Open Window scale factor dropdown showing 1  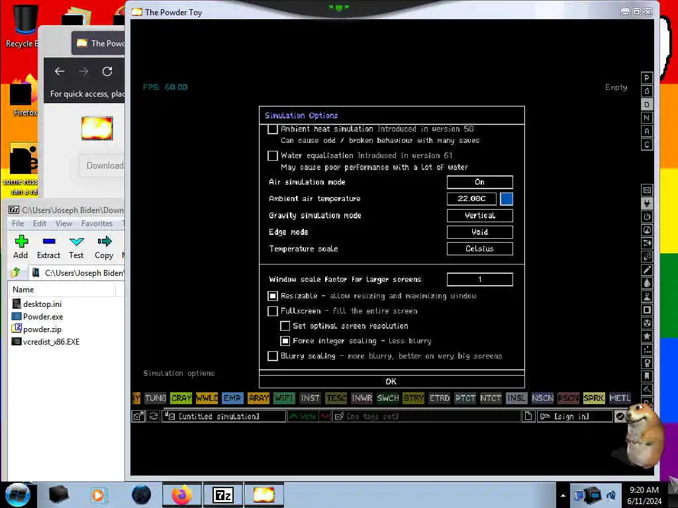[479, 280]
